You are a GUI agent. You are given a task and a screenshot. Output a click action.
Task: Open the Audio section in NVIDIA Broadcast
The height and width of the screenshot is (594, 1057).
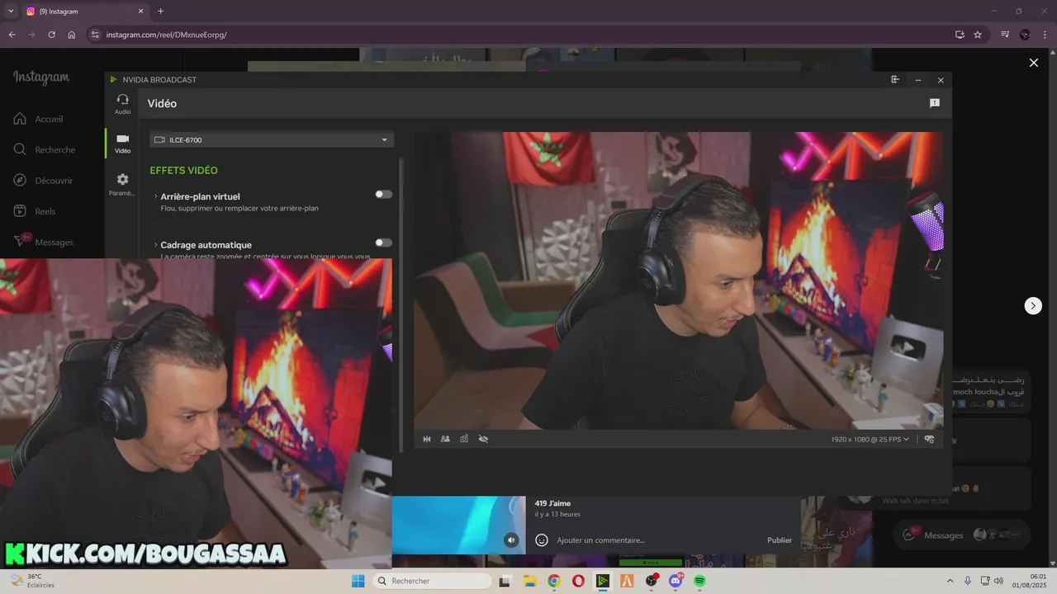point(122,104)
